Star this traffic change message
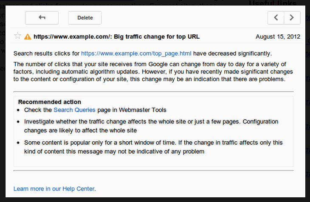This screenshot has height=202, width=310. pos(17,36)
